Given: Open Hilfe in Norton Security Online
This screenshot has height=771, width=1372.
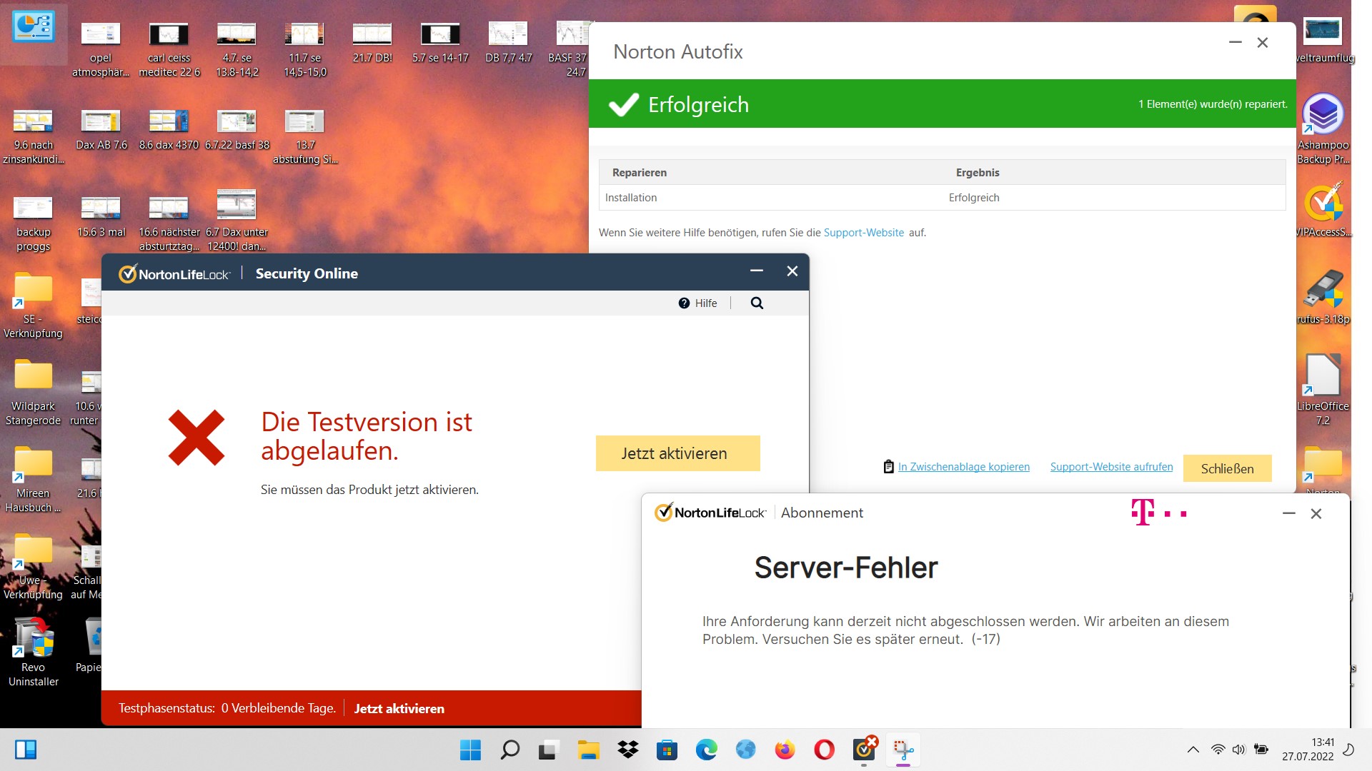Looking at the screenshot, I should [x=697, y=303].
